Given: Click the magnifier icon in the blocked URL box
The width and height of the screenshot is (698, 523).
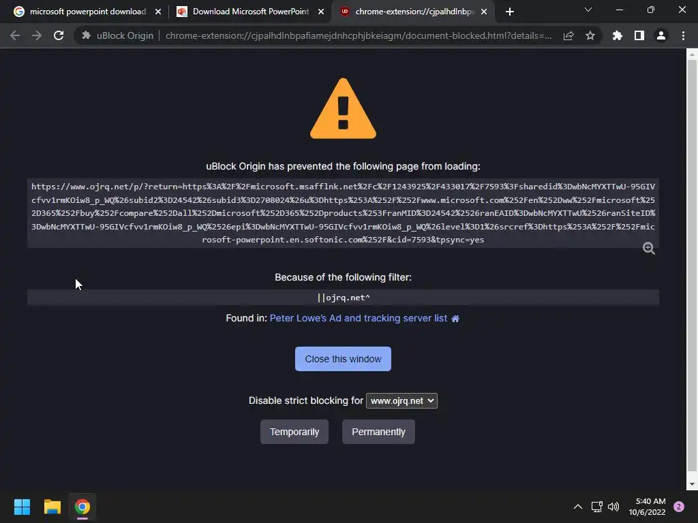Looking at the screenshot, I should coord(649,248).
